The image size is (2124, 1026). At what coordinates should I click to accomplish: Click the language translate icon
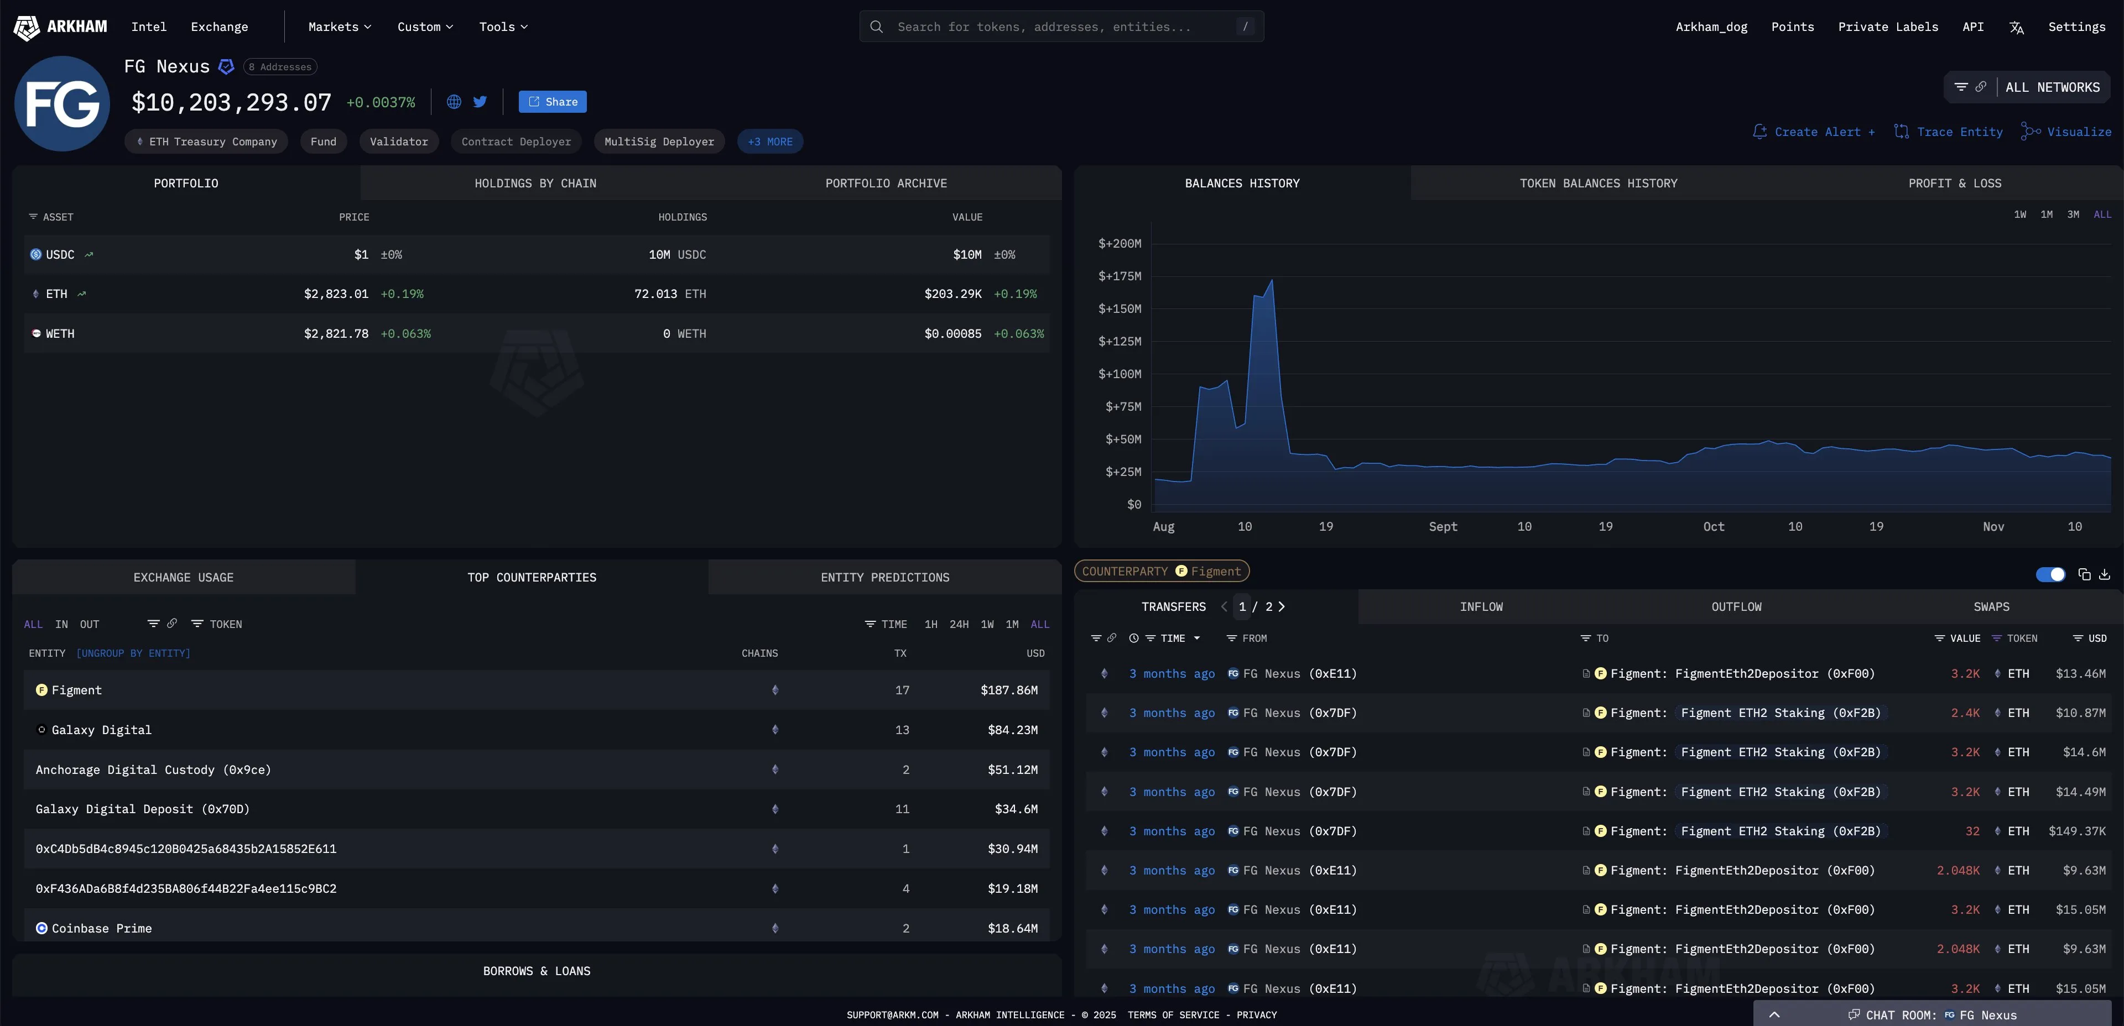tap(2016, 27)
